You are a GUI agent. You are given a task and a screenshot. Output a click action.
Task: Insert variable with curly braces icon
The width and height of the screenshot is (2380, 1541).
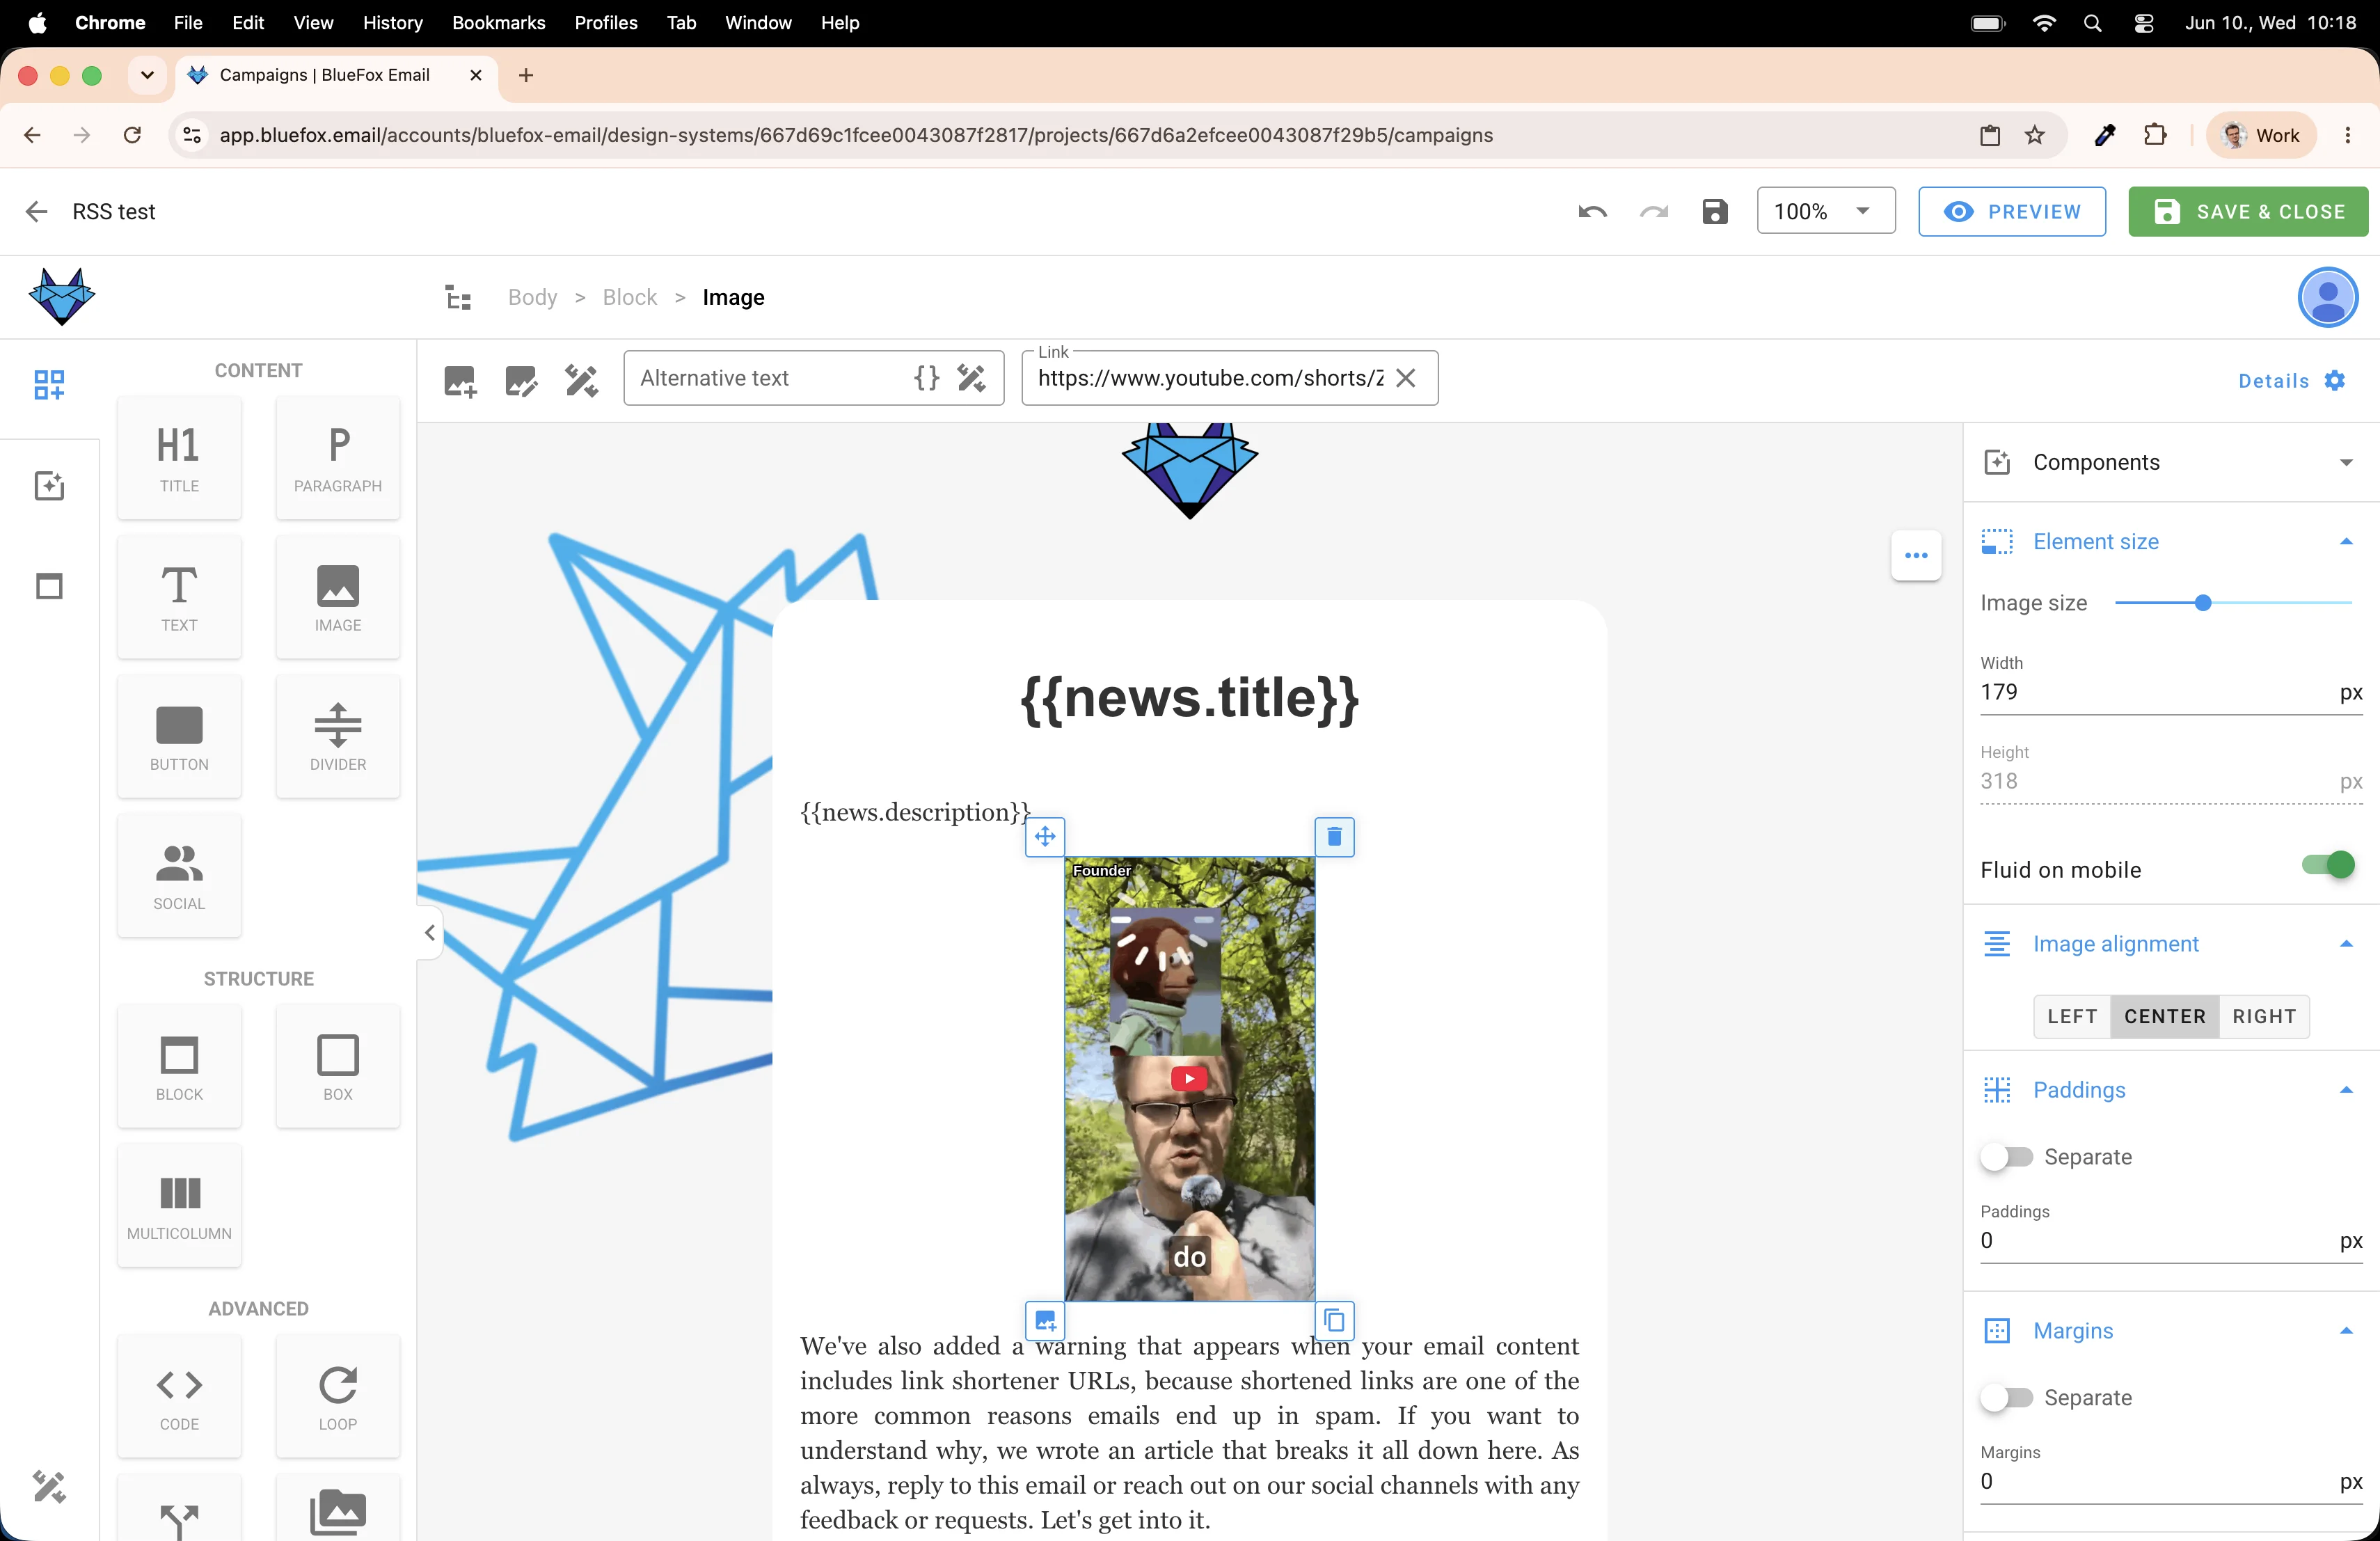(x=927, y=378)
